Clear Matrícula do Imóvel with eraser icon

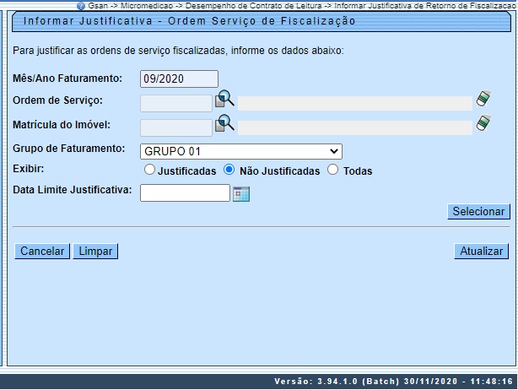[483, 126]
